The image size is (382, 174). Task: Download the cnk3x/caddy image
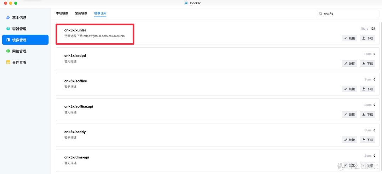click(x=367, y=140)
